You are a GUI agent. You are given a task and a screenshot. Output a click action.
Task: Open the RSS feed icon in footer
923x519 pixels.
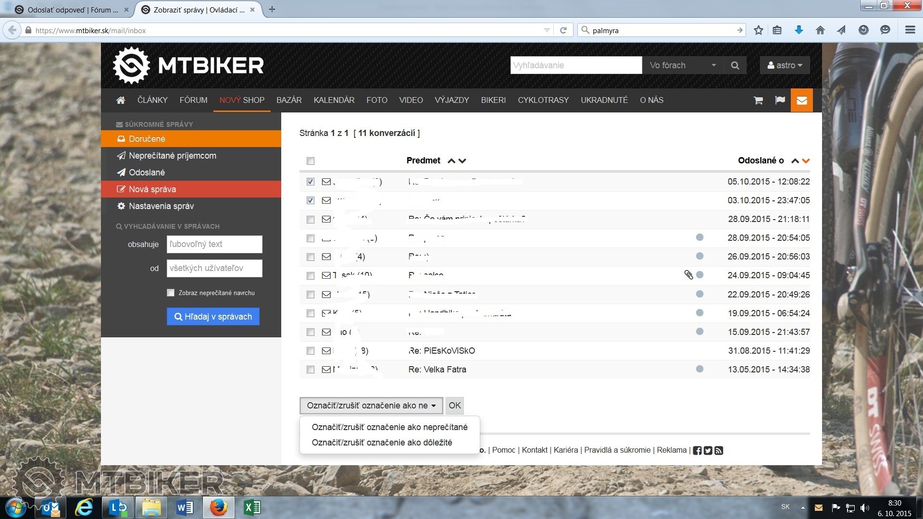719,450
